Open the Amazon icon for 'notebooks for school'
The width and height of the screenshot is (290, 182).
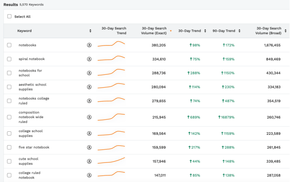tap(89, 73)
